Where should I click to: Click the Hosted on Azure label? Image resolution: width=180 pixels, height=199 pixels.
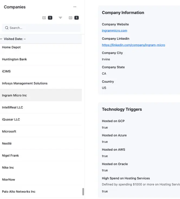click(114, 135)
